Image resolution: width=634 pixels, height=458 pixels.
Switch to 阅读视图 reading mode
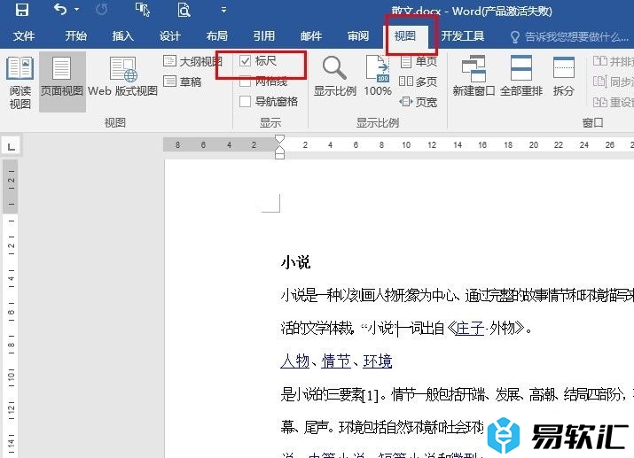coord(20,82)
